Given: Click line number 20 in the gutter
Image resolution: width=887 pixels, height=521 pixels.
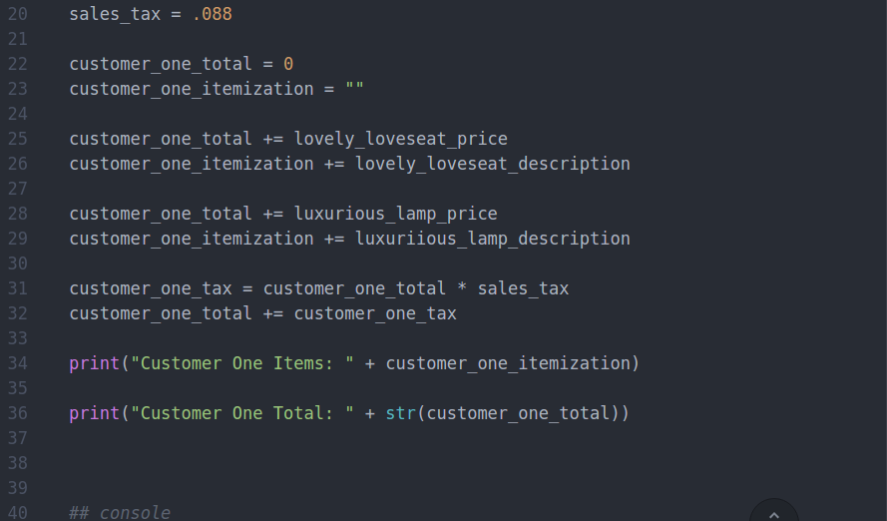Looking at the screenshot, I should click(18, 14).
